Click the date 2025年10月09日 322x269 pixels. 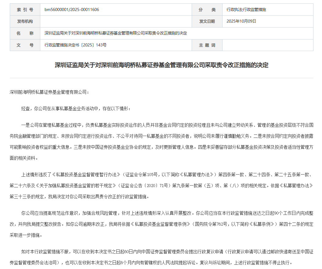[241, 21]
